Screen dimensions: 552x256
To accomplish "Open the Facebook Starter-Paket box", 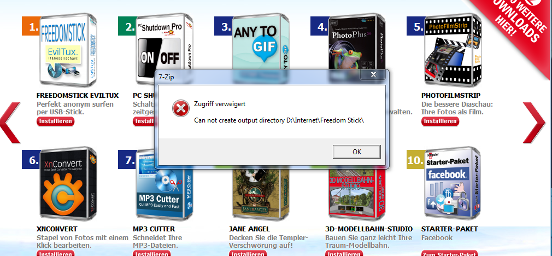I will [453, 184].
